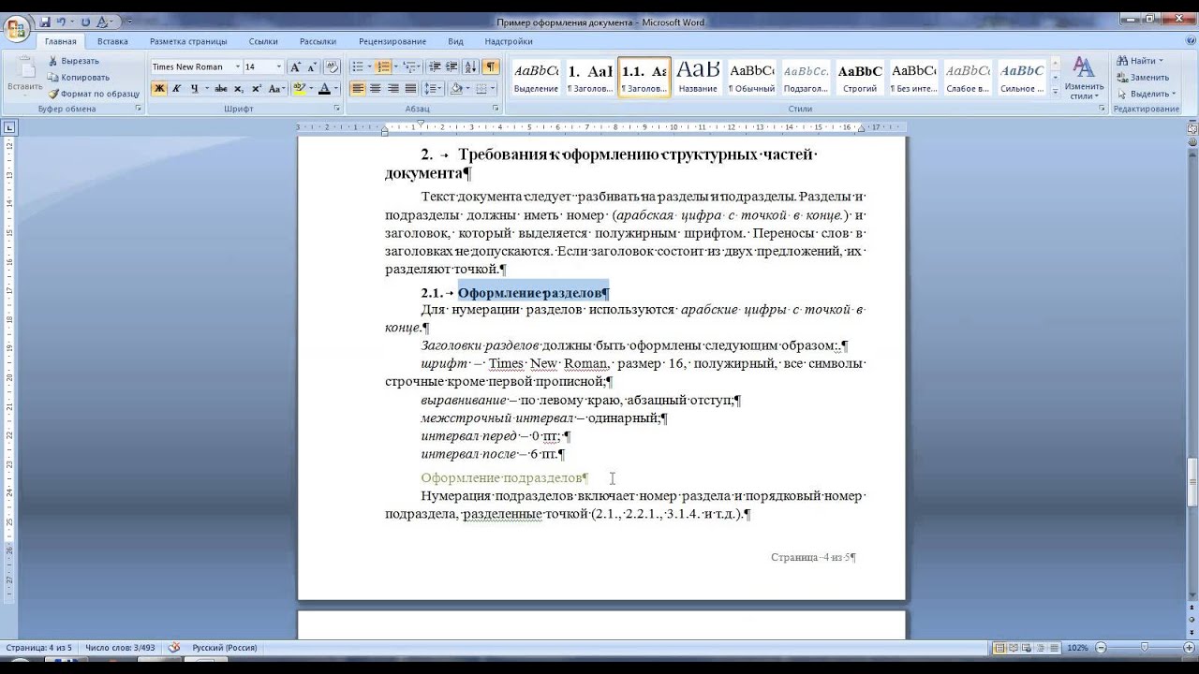
Task: Switch to the Вставка tab
Action: pyautogui.click(x=112, y=41)
